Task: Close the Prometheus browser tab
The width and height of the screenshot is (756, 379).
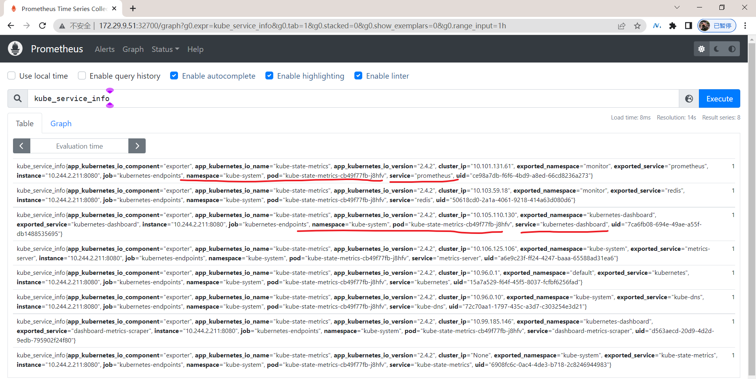Action: point(114,8)
